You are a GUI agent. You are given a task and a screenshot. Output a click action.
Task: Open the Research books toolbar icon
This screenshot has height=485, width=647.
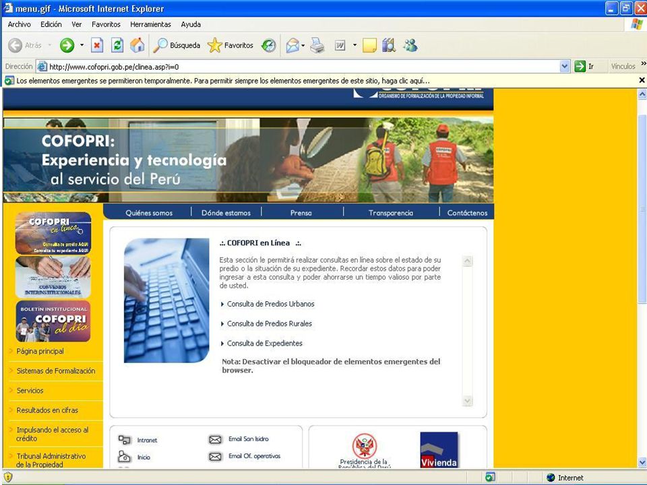coord(389,45)
